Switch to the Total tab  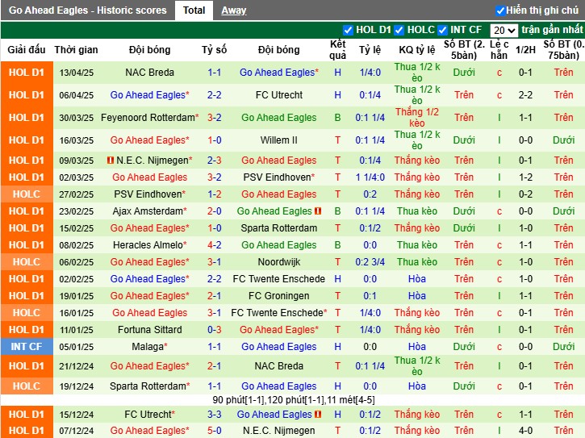click(194, 10)
